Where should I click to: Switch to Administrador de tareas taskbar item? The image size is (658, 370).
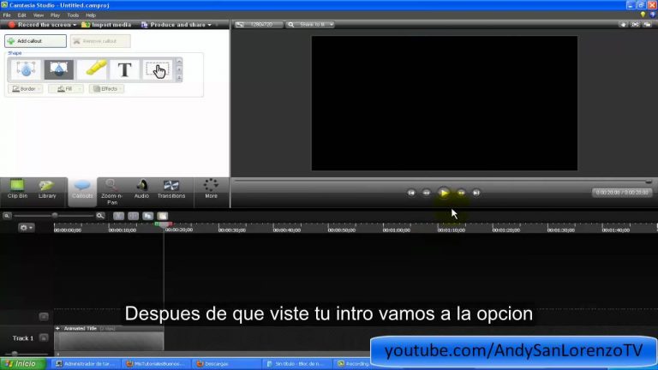[87, 364]
